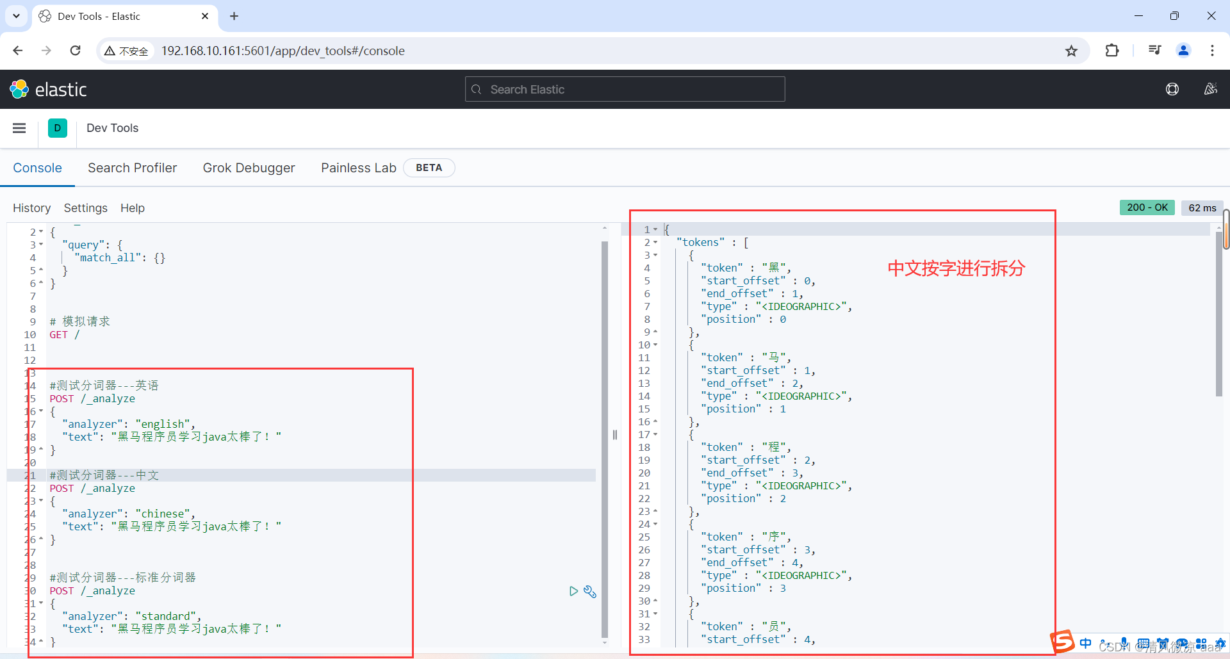Screen dimensions: 1230x659
Task: Switch to the Search Profiler tab
Action: coord(132,168)
